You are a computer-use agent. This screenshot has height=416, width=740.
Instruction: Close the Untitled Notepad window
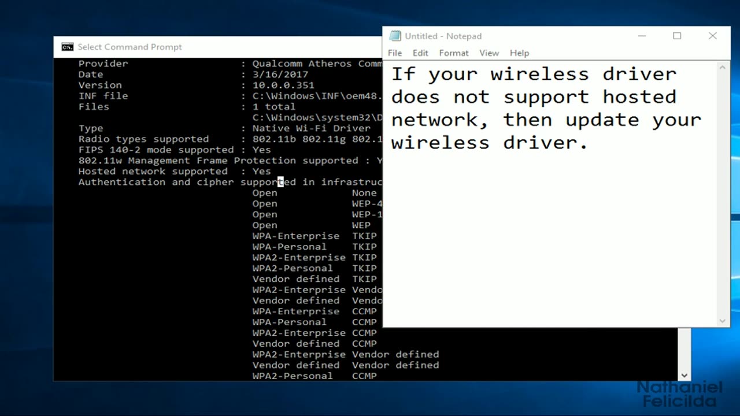(x=713, y=36)
